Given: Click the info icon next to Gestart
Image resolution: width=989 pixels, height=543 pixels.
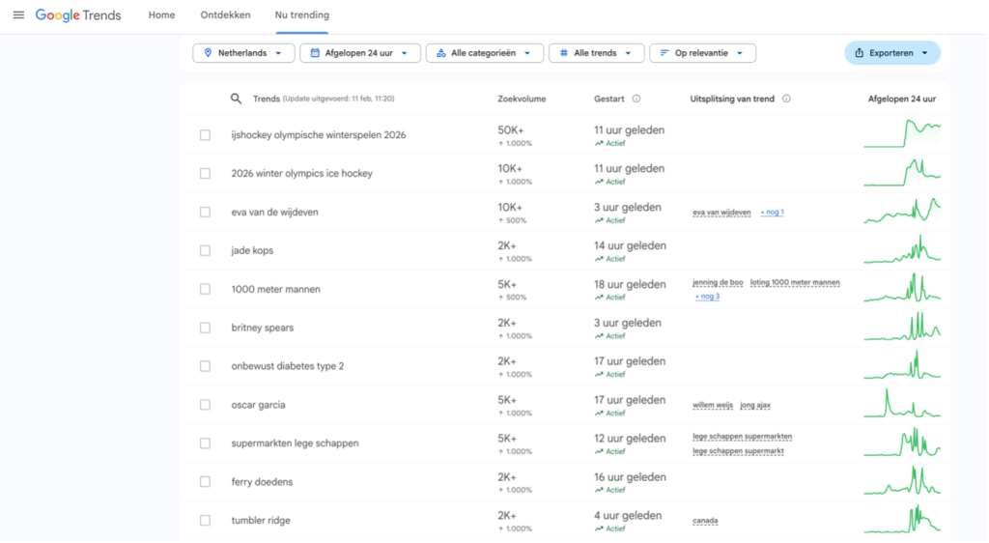Looking at the screenshot, I should click(636, 99).
